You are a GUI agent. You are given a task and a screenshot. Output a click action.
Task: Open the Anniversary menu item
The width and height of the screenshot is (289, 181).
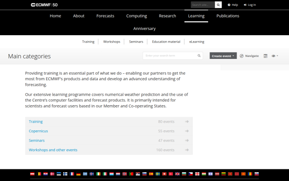click(144, 28)
